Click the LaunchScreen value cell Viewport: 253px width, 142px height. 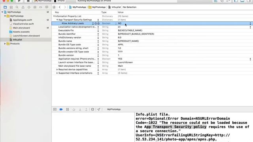coord(125,62)
